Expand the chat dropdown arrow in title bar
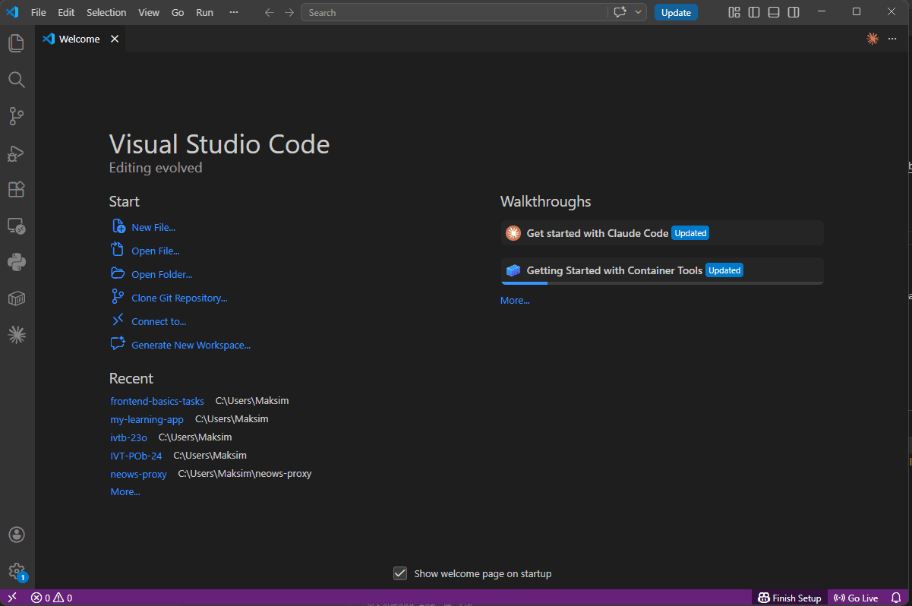912x606 pixels. pos(638,12)
